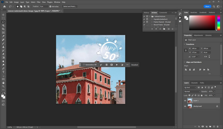Toggle Default Actions set checkmark
This screenshot has height=129, width=223.
[144, 16]
